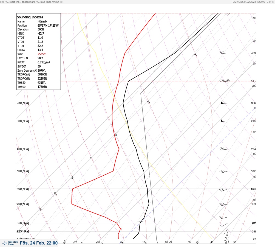Click the 'Hiti (°C, svört lína)' legend caption

[10, 2]
